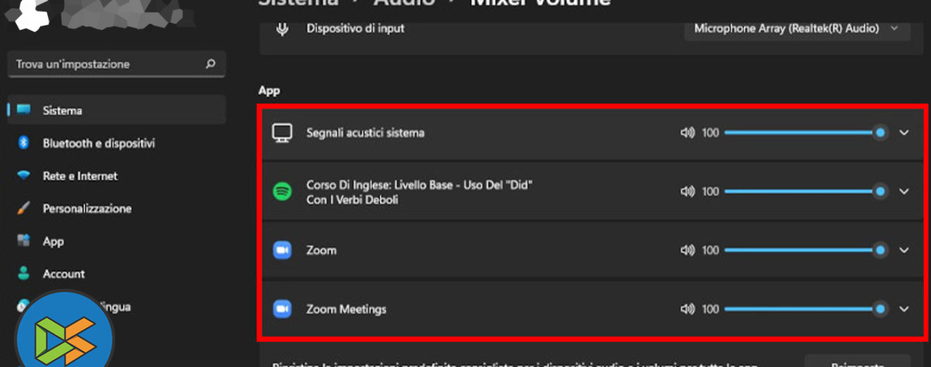
Task: Click the Trova un'impostazione search field
Action: [106, 64]
